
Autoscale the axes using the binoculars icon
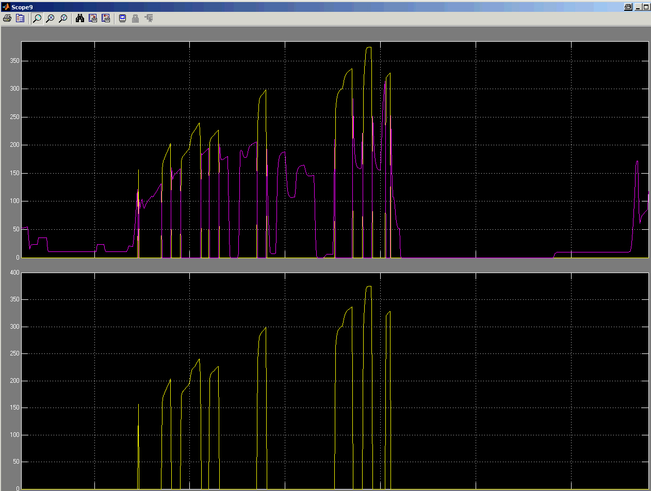click(80, 19)
